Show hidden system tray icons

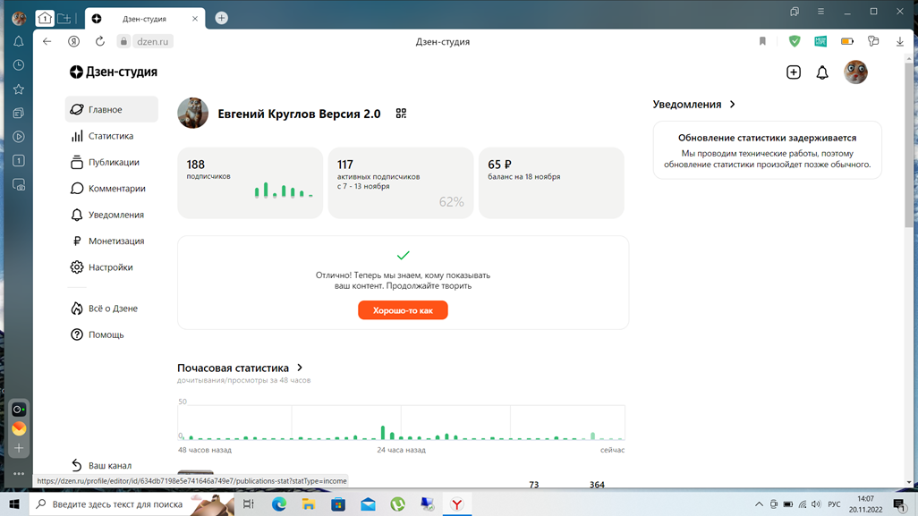click(759, 504)
